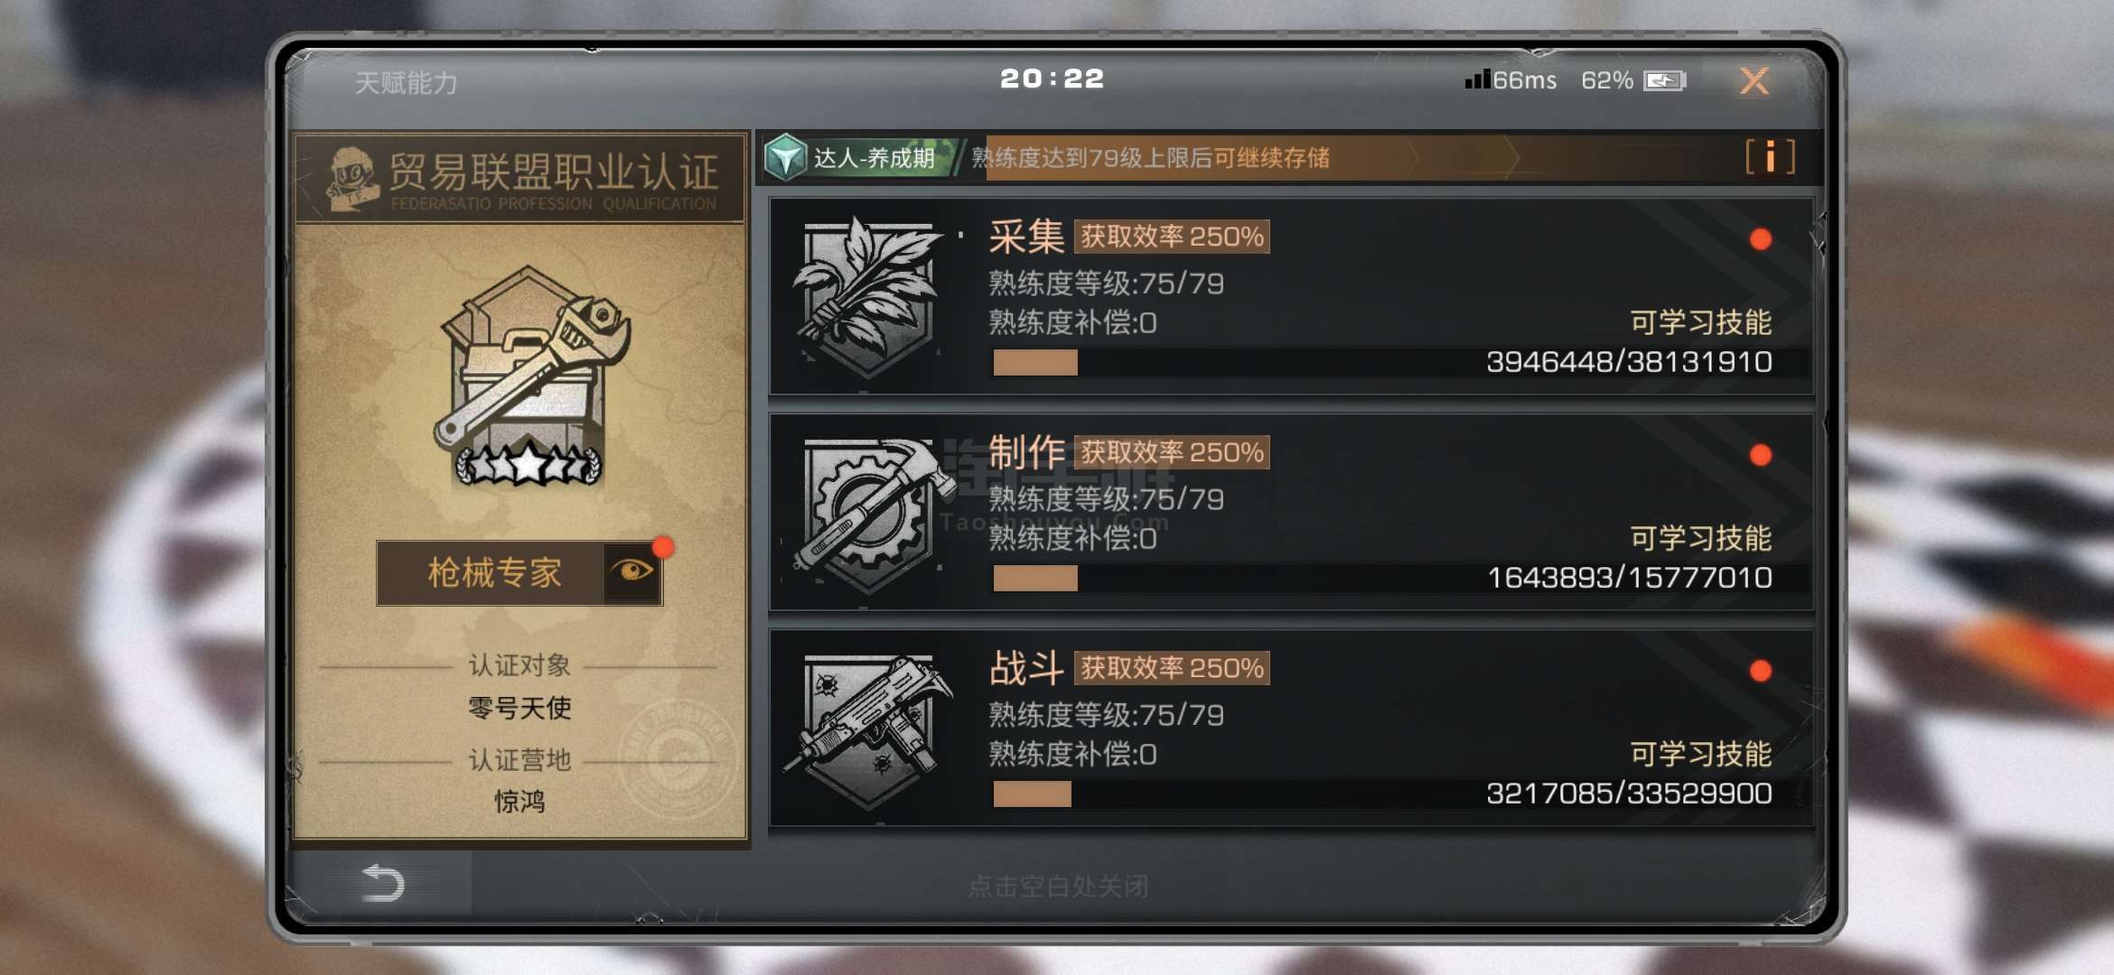
Task: Expand the 熟练度达到79级 banner arrow
Action: click(1512, 158)
